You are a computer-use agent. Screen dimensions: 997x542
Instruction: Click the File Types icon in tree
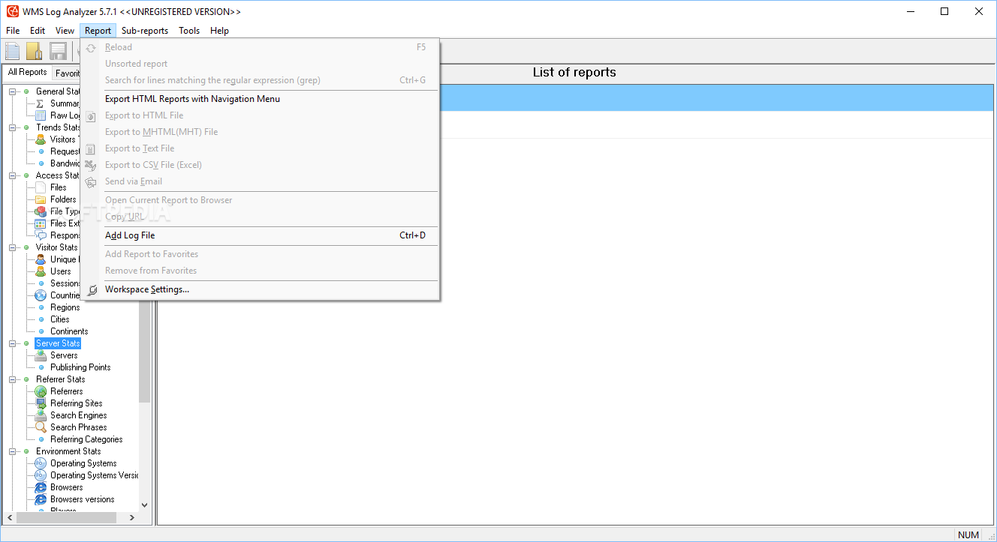[x=41, y=211]
